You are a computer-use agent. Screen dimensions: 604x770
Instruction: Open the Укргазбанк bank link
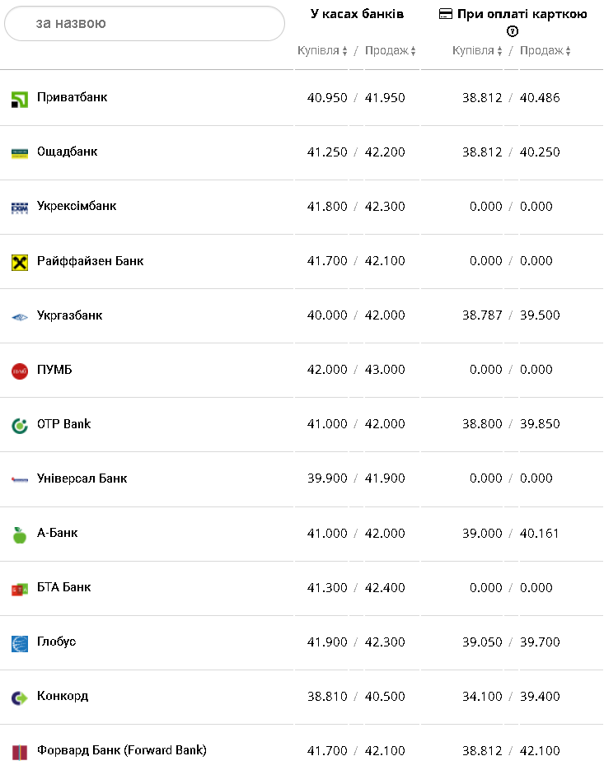click(70, 315)
